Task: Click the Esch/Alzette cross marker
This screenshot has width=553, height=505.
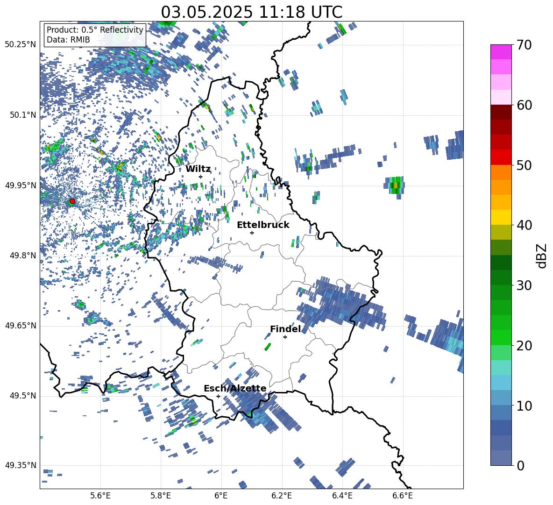Action: [218, 396]
